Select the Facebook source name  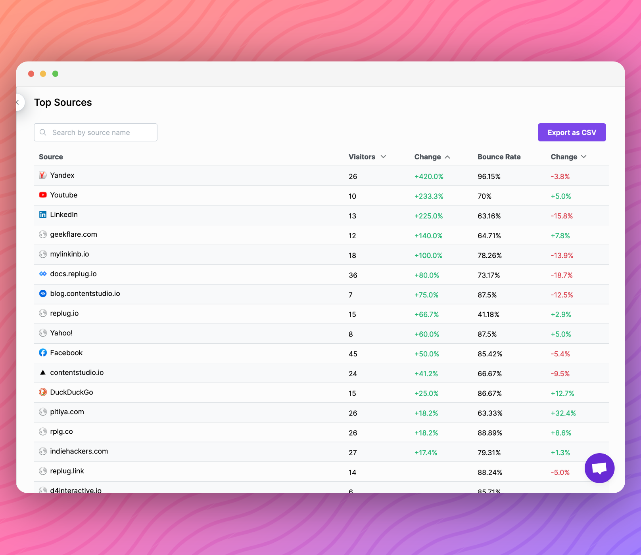tap(66, 353)
